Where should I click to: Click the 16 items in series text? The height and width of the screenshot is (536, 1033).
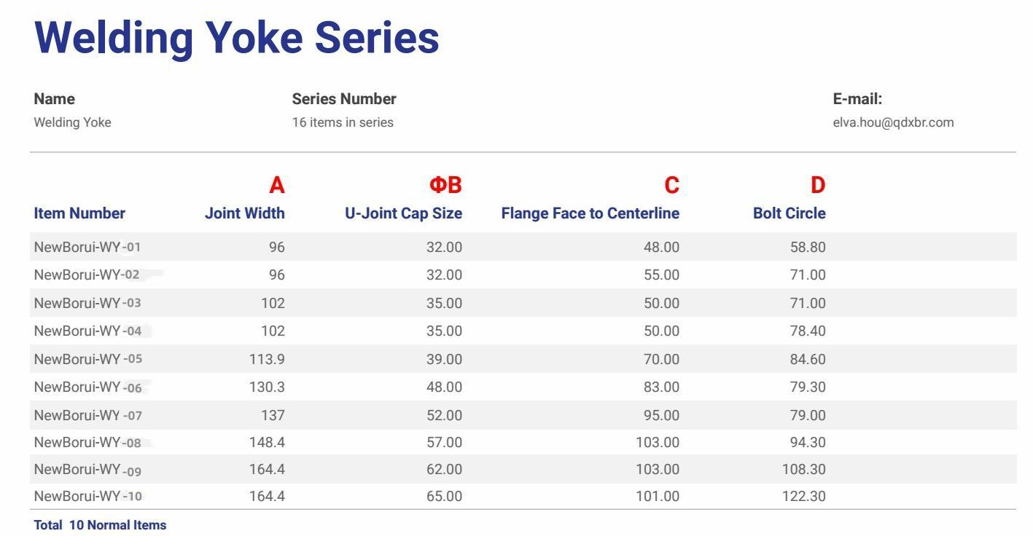click(x=343, y=122)
